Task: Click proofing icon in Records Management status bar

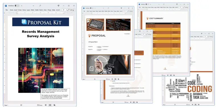Action: (x=21, y=105)
